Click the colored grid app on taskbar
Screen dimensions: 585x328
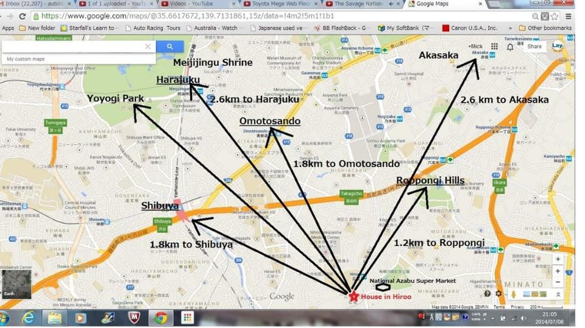coord(187,318)
